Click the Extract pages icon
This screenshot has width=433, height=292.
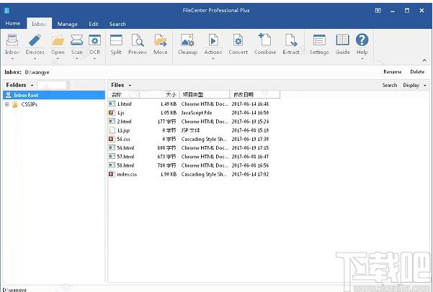(291, 40)
